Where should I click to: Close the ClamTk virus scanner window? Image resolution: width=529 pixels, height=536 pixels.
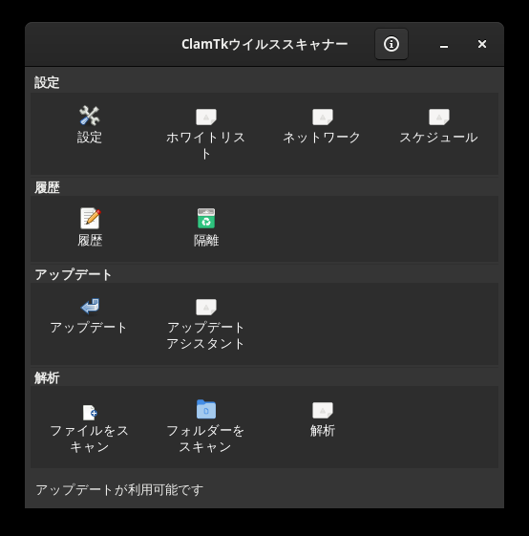point(482,44)
